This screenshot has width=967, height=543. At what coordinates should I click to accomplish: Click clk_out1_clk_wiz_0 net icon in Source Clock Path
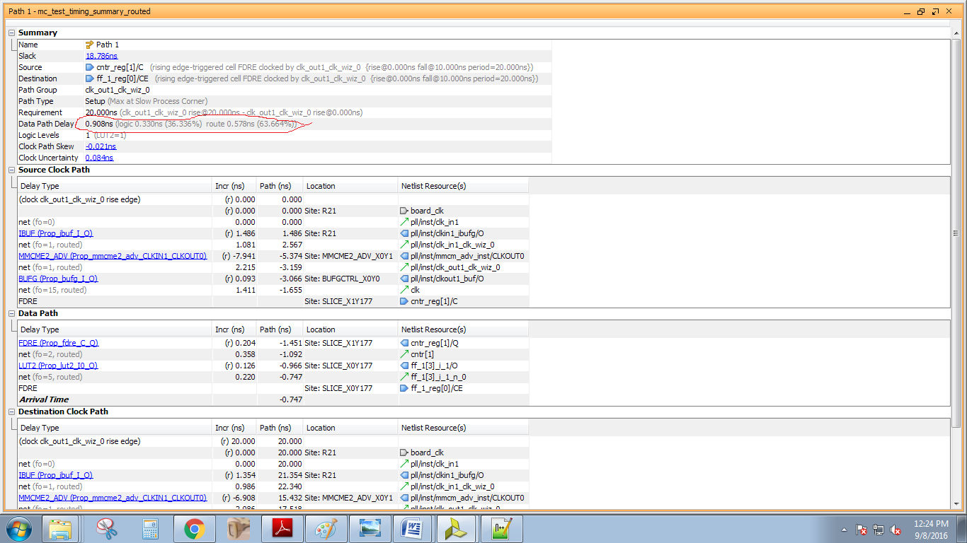(x=404, y=267)
